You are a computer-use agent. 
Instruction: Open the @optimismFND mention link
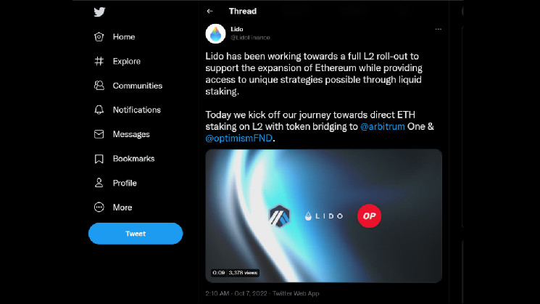click(238, 138)
